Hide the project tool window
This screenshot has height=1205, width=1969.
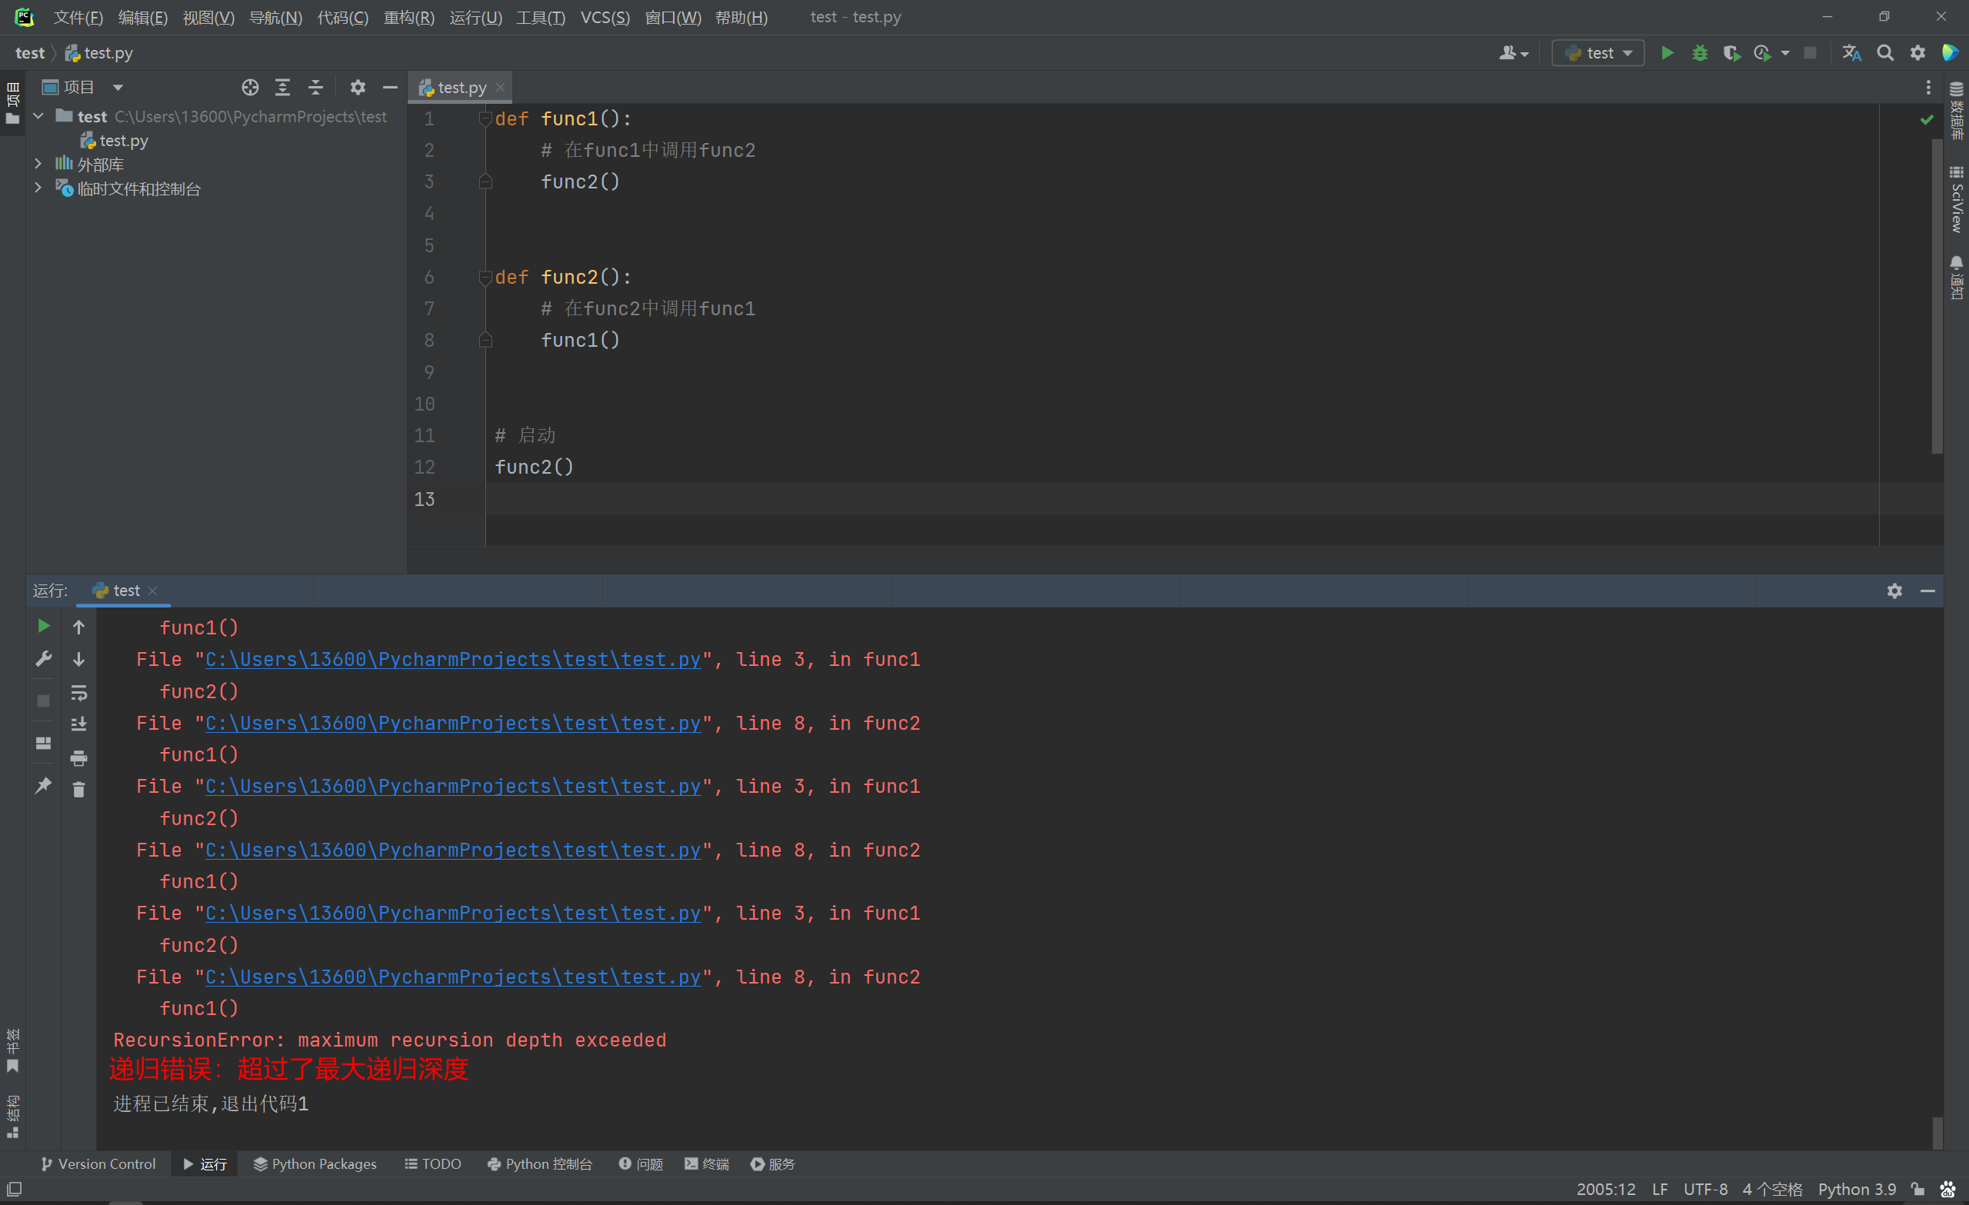[390, 87]
